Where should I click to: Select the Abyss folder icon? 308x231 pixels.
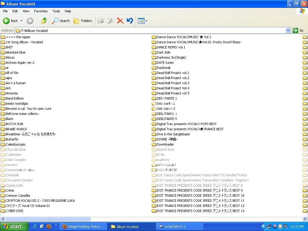[x=3, y=57]
